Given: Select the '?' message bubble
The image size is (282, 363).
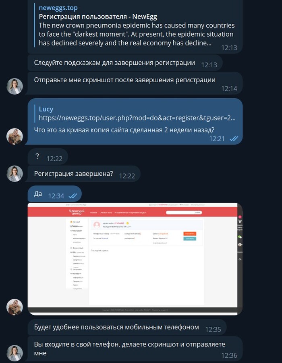Looking at the screenshot, I should pyautogui.click(x=48, y=157).
